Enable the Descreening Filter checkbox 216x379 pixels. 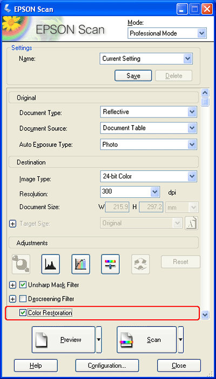(x=23, y=299)
